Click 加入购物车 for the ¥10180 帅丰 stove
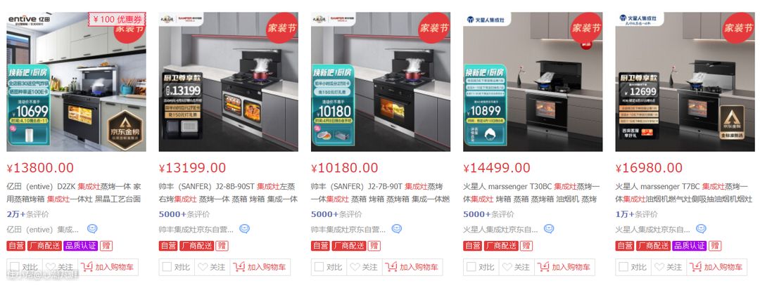Viewport: 760px width, 288px height. [412, 267]
